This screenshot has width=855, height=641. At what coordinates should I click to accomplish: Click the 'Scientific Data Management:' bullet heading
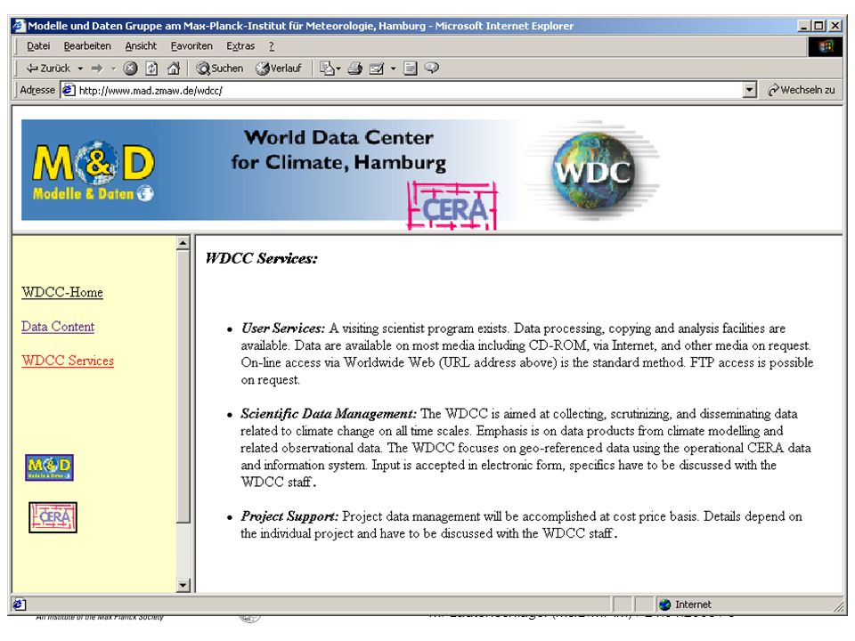329,414
